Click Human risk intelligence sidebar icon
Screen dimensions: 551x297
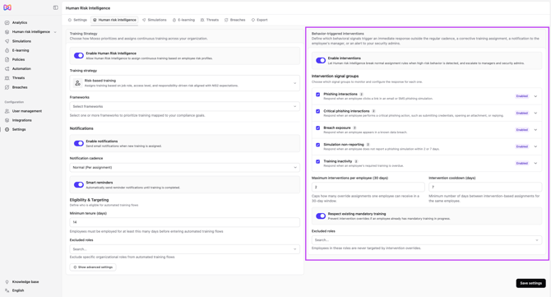(7, 31)
